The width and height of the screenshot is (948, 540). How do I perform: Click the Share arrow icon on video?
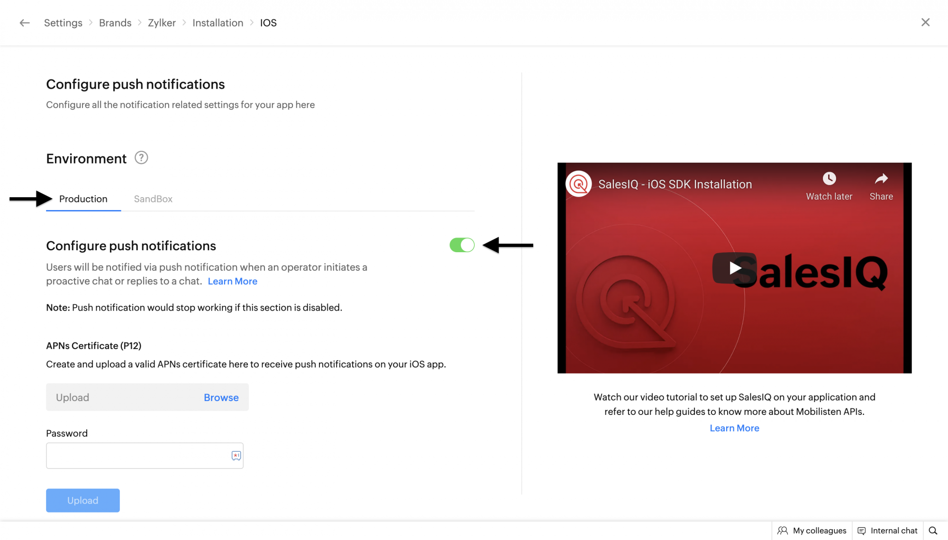[x=881, y=179]
